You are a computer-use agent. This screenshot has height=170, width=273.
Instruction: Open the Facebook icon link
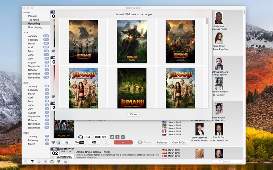coord(117,137)
